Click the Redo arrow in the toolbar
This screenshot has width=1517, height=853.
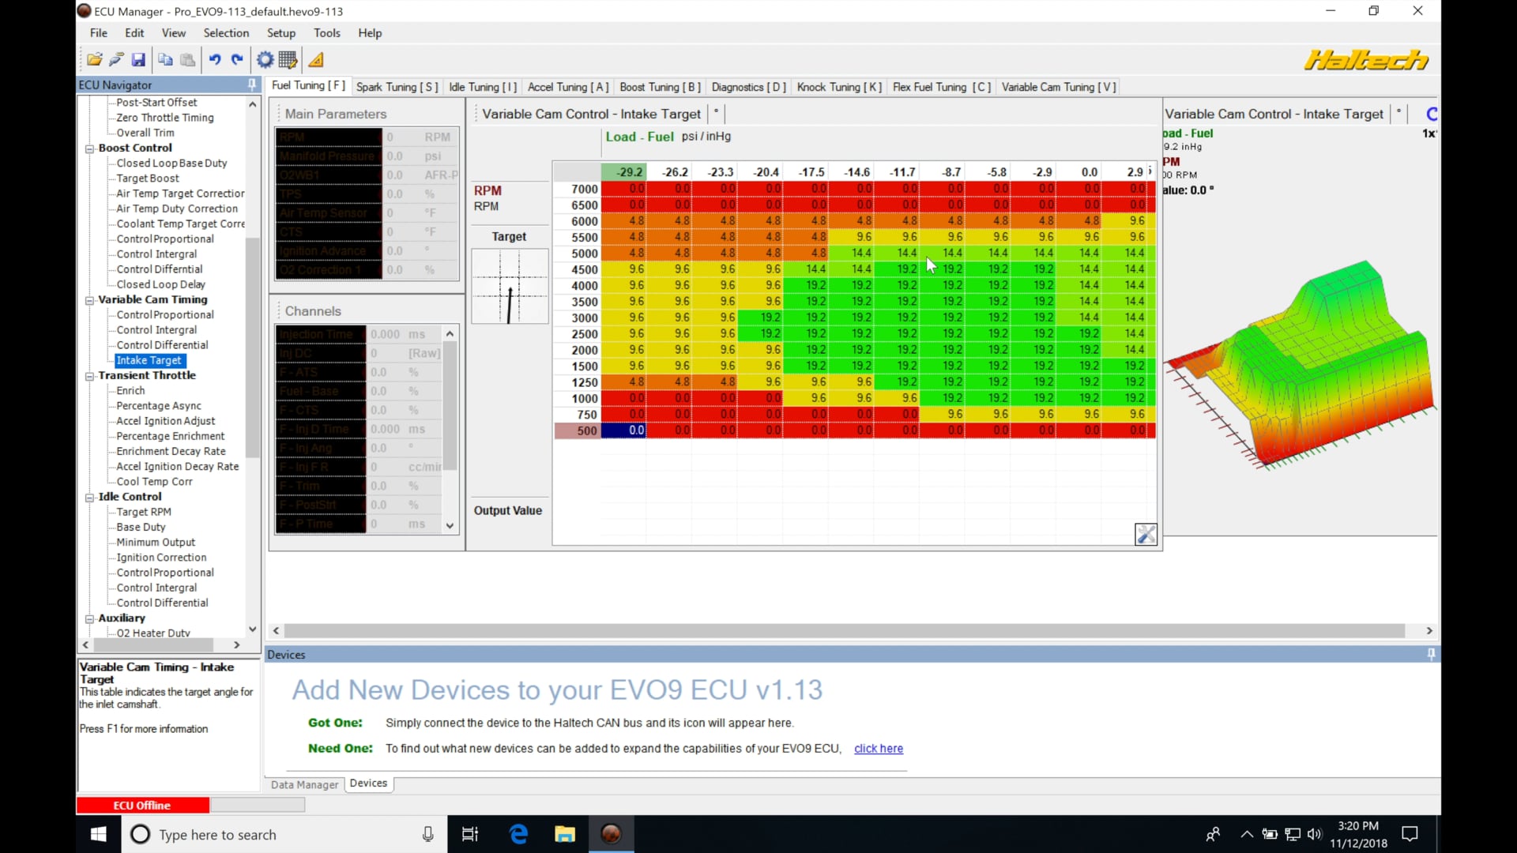[x=237, y=59]
